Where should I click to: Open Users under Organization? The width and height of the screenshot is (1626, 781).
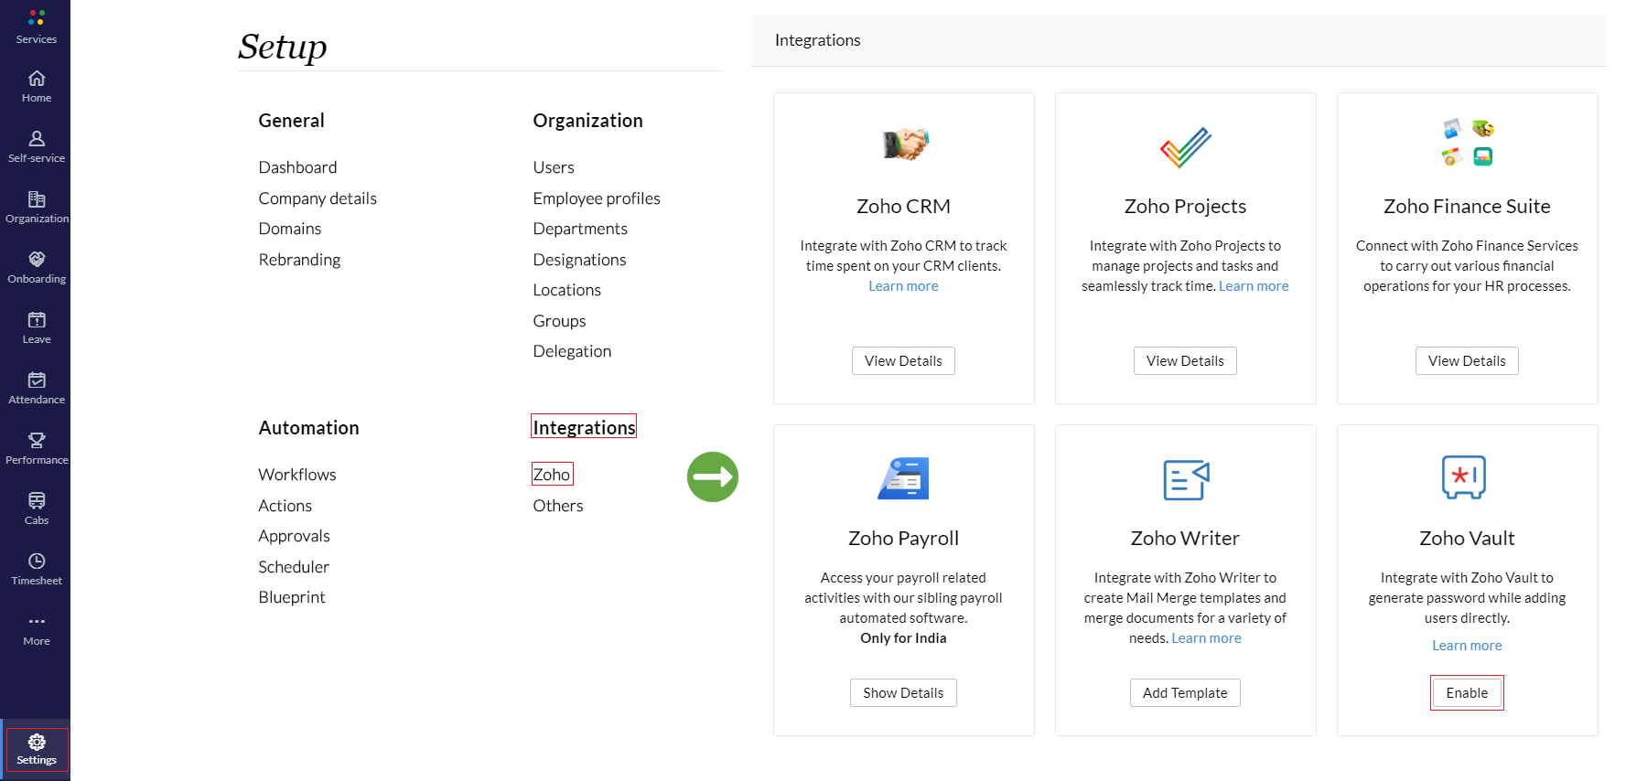pyautogui.click(x=554, y=167)
